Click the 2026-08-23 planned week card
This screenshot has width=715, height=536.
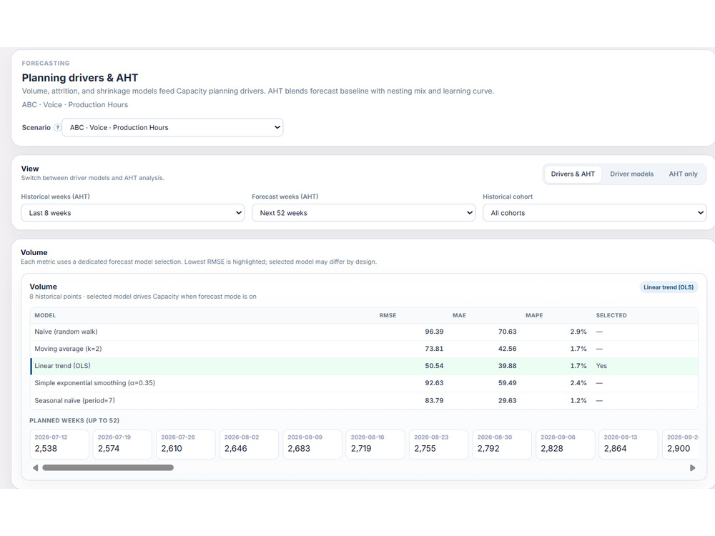click(x=439, y=444)
